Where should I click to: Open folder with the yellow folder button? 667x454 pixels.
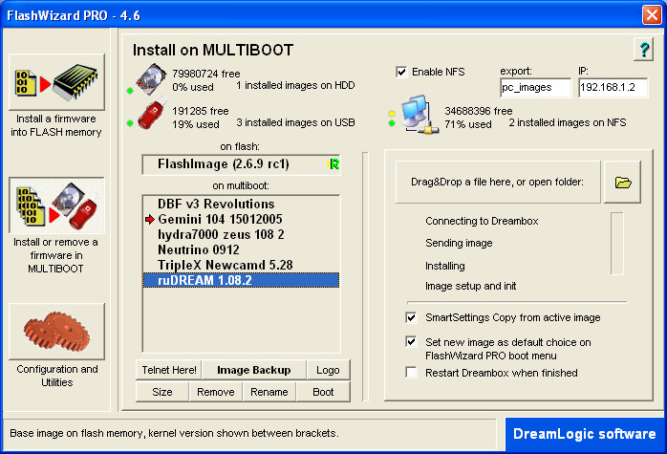pos(623,183)
